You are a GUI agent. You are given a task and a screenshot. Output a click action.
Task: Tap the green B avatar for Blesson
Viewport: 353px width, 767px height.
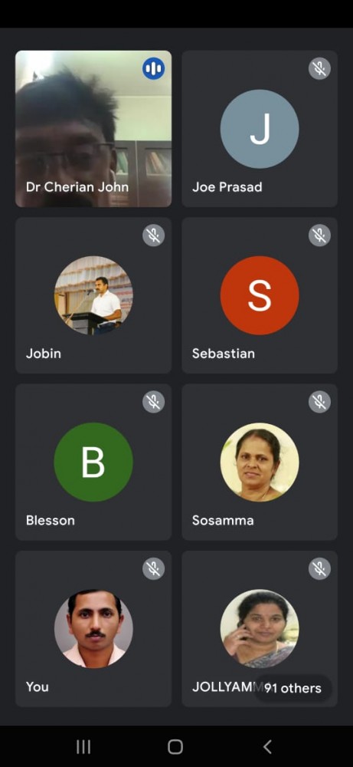click(x=93, y=462)
